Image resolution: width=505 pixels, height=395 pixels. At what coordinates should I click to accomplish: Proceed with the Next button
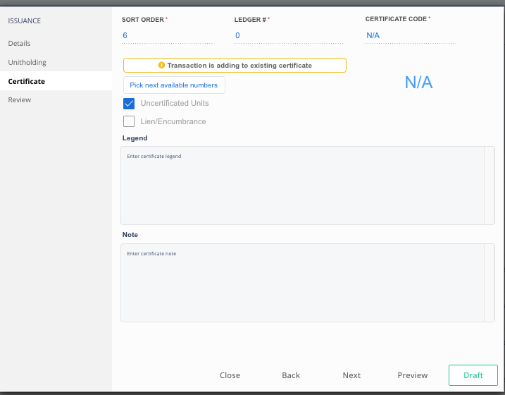pyautogui.click(x=351, y=375)
